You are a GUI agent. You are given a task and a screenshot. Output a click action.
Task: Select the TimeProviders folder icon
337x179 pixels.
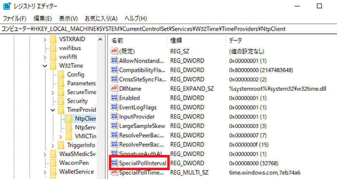click(61, 110)
